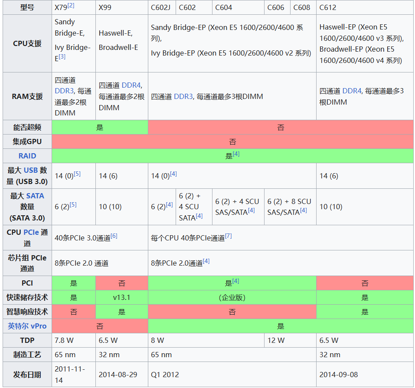The width and height of the screenshot is (415, 388).
Task: Click the 14 (6) USB cell for C612
Action: tap(365, 176)
